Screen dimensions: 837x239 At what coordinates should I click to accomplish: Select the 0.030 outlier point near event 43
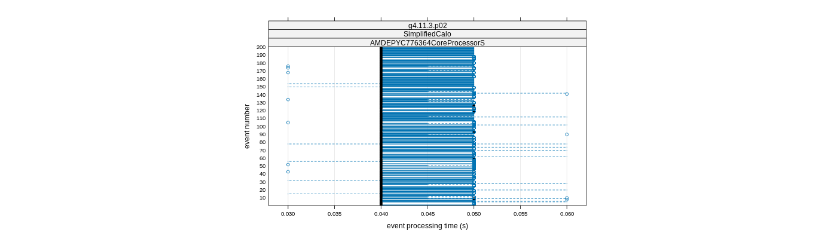pos(288,171)
